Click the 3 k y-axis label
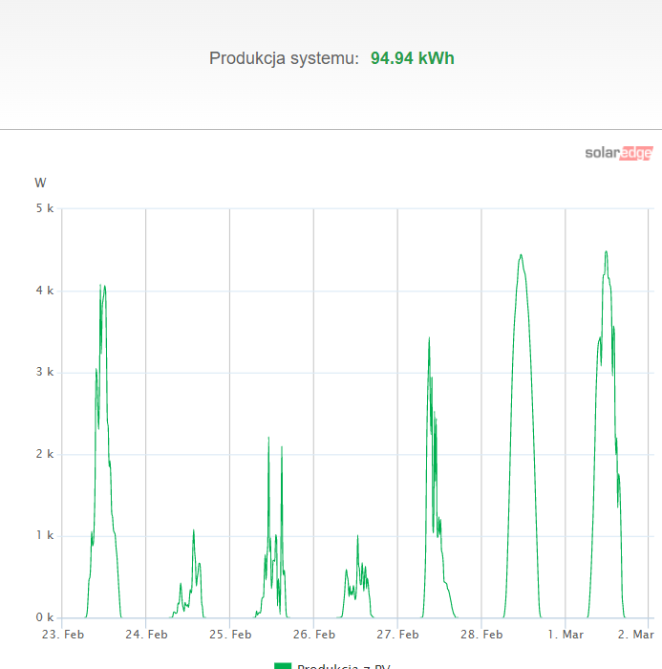 pos(45,372)
